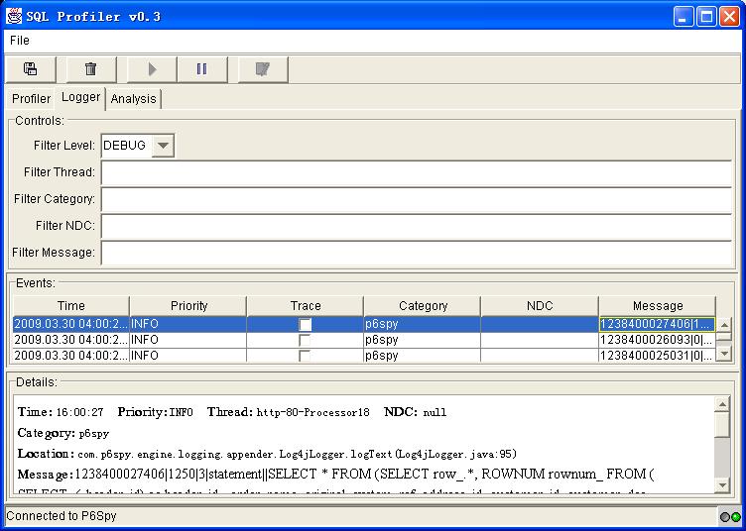Click the greyed-out note icon in toolbar

pyautogui.click(x=262, y=69)
